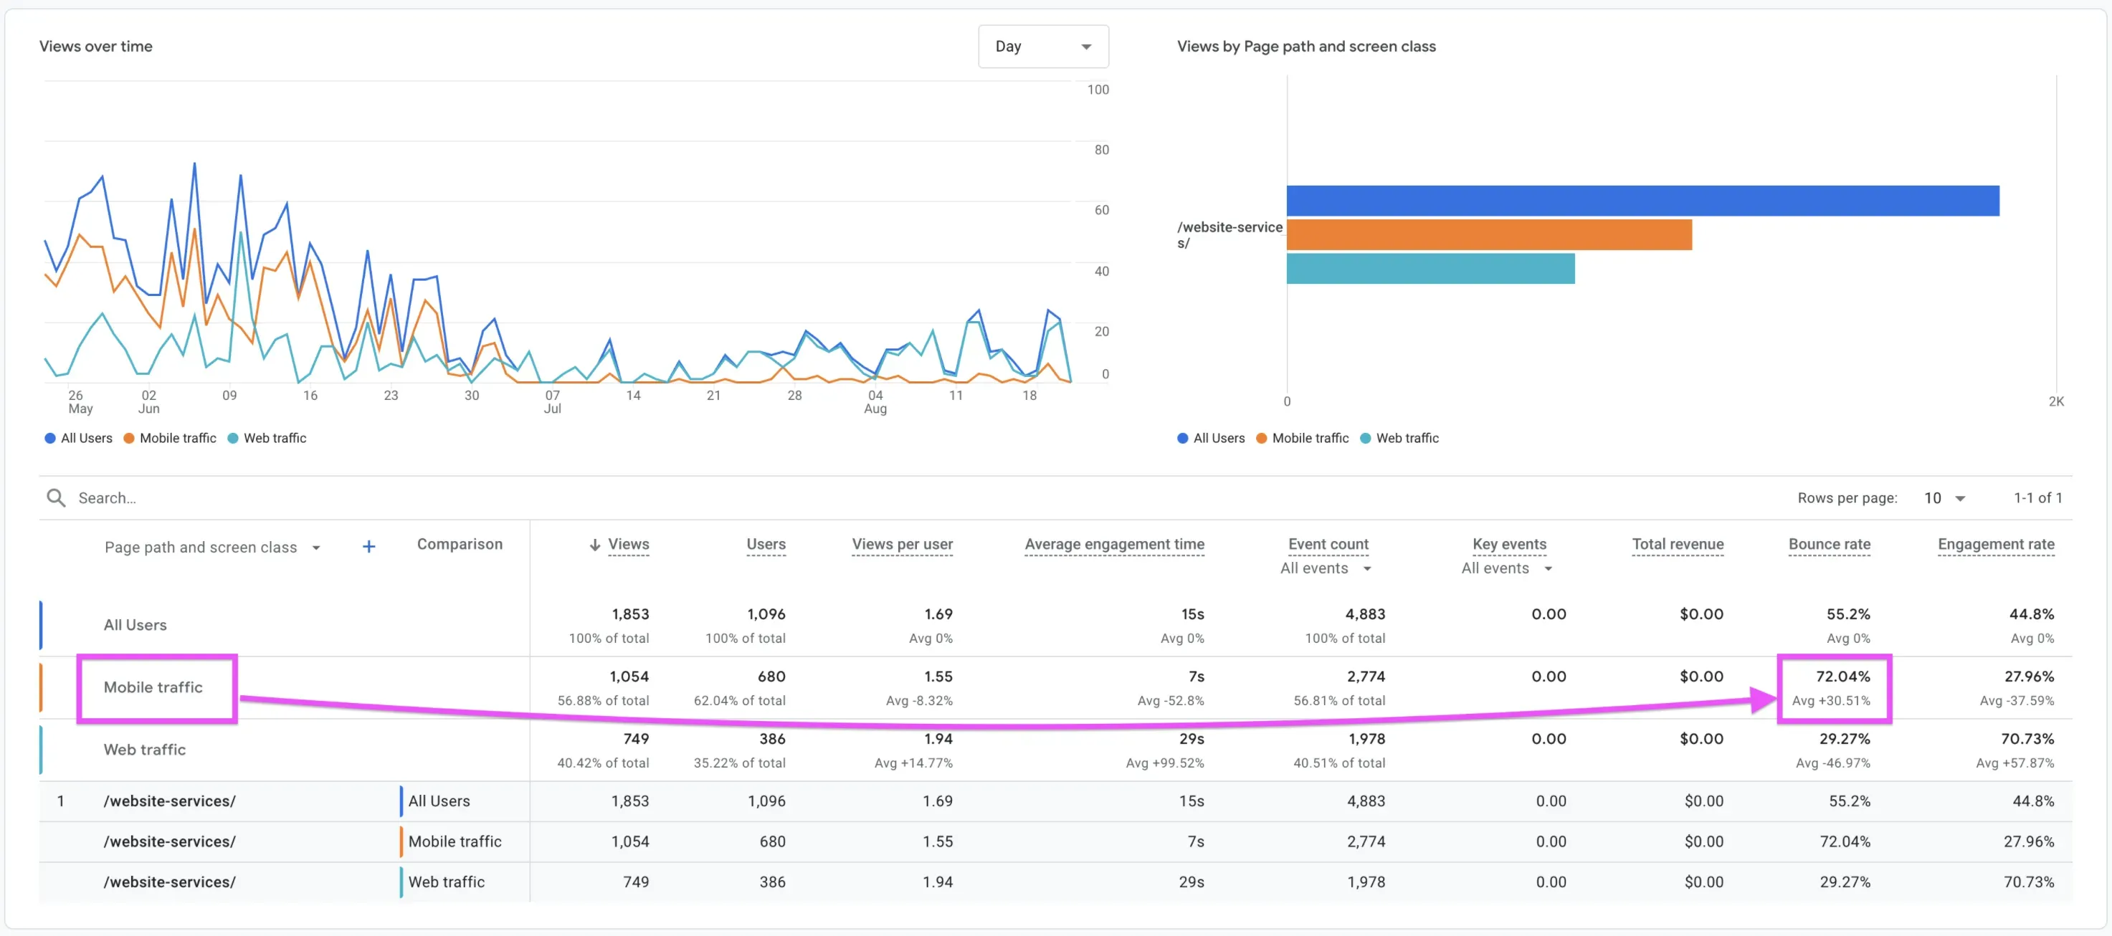This screenshot has width=2112, height=936.
Task: Click /website-services/ in the Web traffic row
Action: 169,882
